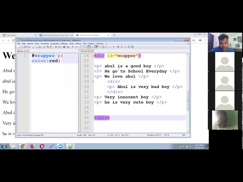Screen dimensions: 243x182
Task: Cut selection using the scissors icon
Action: click(x=44, y=47)
